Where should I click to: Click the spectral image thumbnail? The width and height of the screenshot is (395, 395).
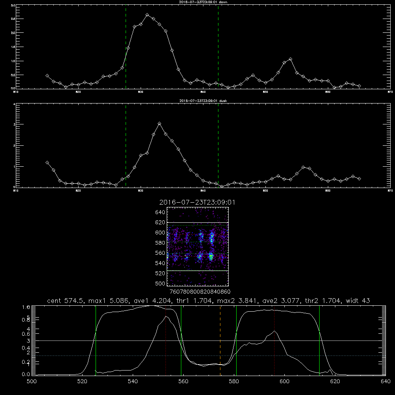pyautogui.click(x=197, y=246)
